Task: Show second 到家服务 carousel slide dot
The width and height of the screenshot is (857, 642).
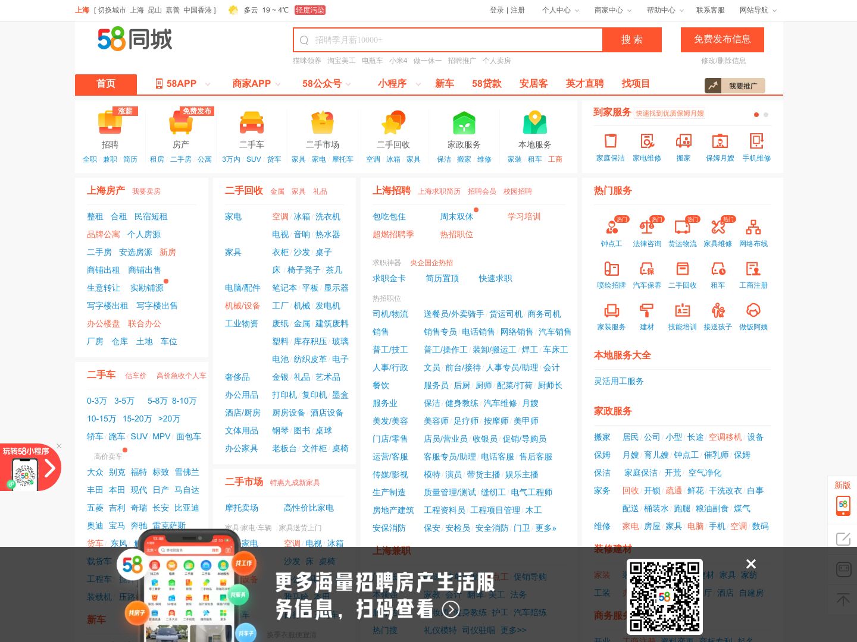Action: (x=766, y=115)
